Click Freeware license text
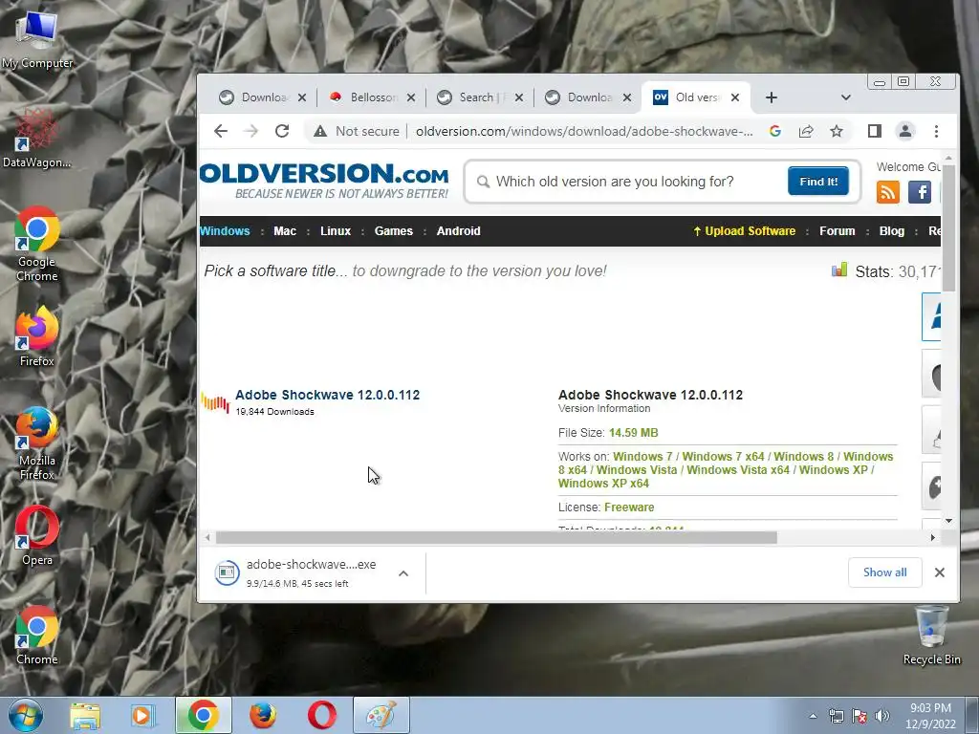 (629, 507)
